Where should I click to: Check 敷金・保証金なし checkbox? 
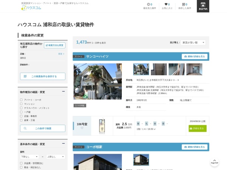pyautogui.click(x=21, y=167)
